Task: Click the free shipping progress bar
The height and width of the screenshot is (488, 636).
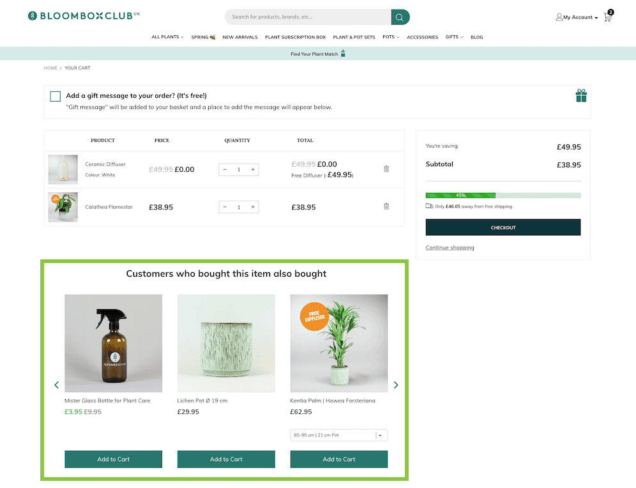Action: pos(503,195)
